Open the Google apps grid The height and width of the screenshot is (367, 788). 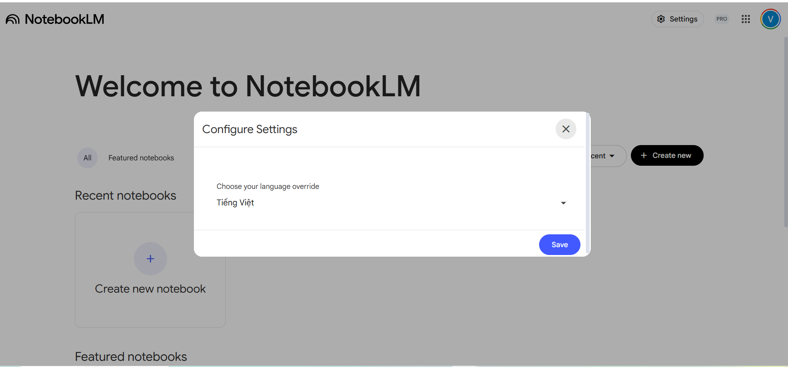[745, 19]
